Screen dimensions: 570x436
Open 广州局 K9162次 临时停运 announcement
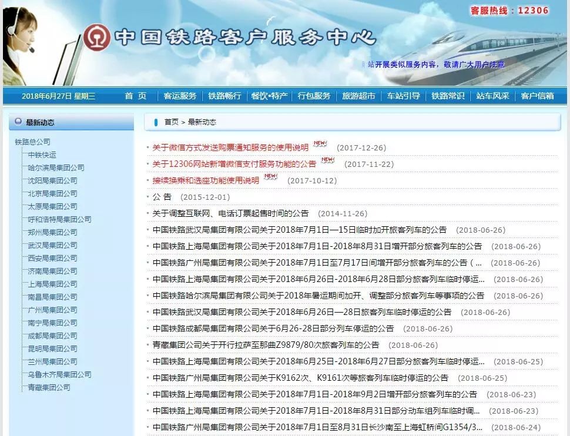click(x=300, y=378)
